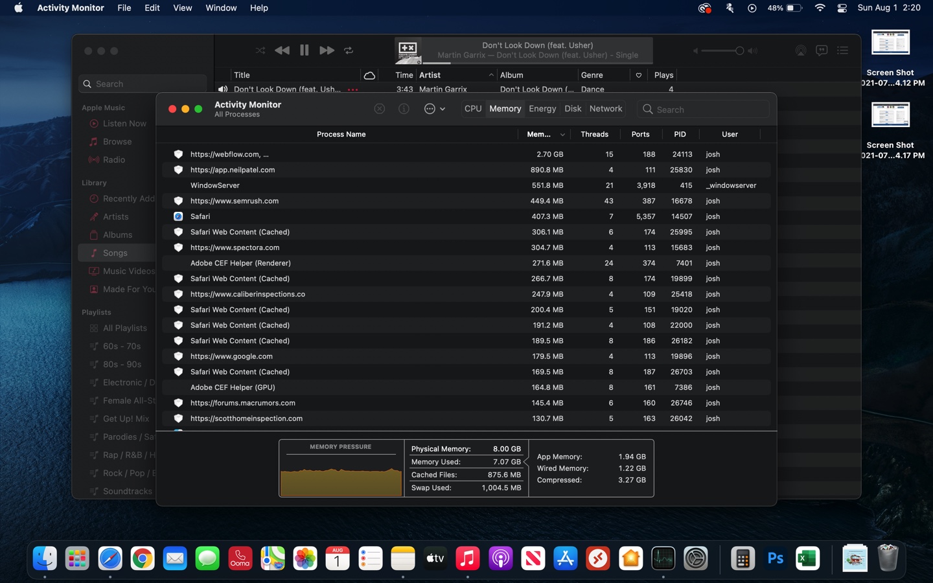Screen dimensions: 933x583
Task: Open Photoshop from the Dock
Action: (x=775, y=558)
